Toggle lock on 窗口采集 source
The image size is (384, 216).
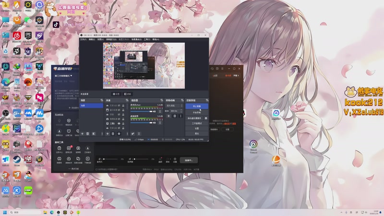click(x=123, y=110)
